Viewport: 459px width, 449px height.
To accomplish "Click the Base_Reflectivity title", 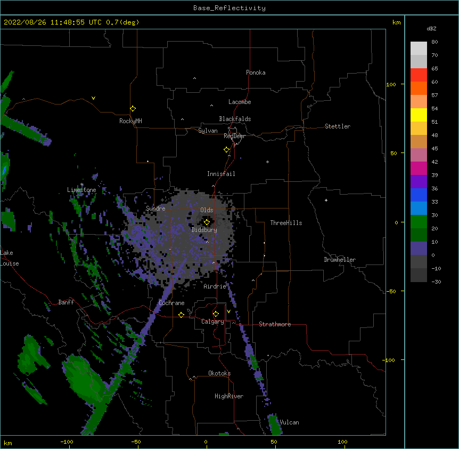I will coord(229,8).
